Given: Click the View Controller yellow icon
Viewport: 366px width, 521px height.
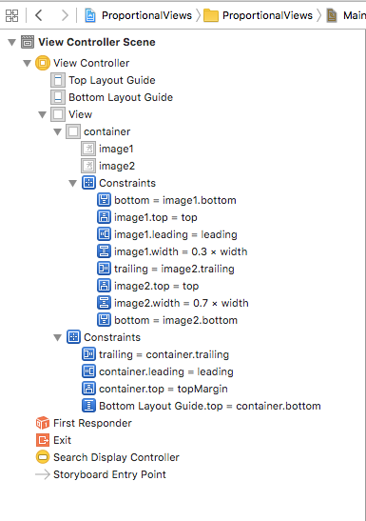Looking at the screenshot, I should point(43,63).
